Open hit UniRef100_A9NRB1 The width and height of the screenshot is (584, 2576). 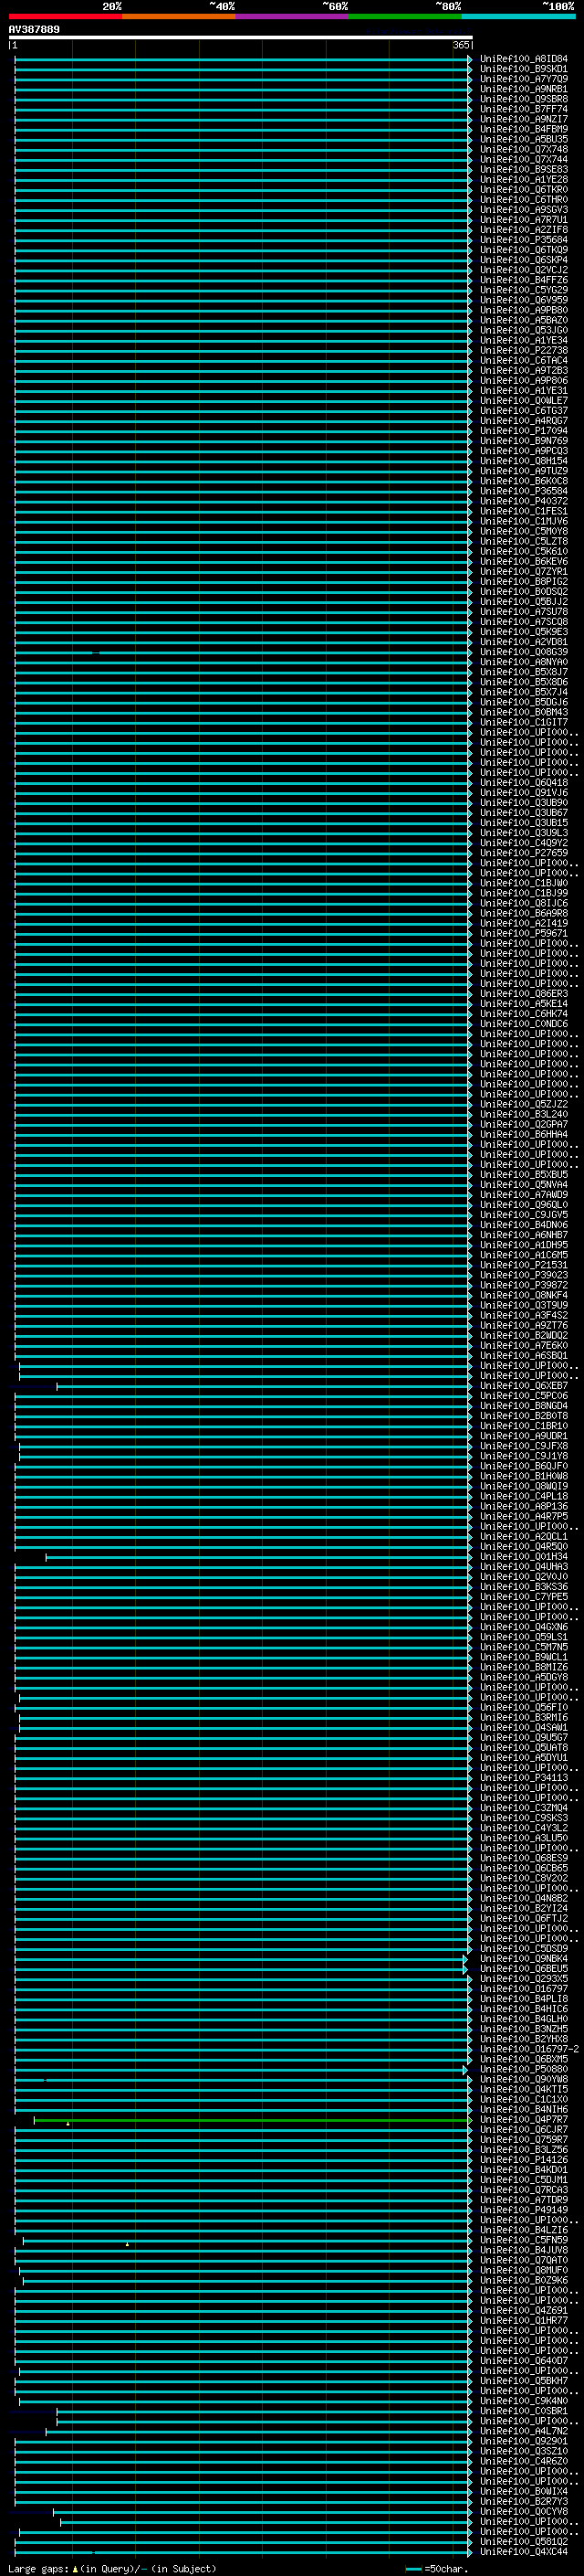pos(523,89)
